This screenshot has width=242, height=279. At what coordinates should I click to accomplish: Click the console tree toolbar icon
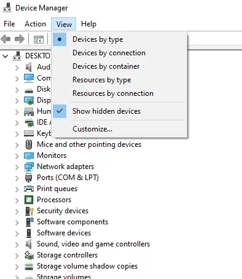(x=39, y=39)
